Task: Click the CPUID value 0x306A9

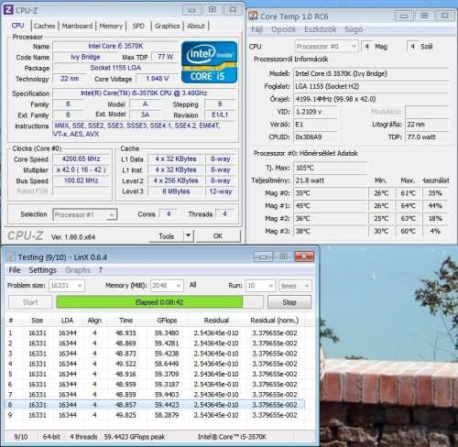Action: [x=315, y=137]
